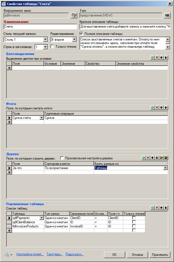The image size is (174, 262).
Task: Enable the Только чтение checkbox under Редактирование
Action: (52, 47)
